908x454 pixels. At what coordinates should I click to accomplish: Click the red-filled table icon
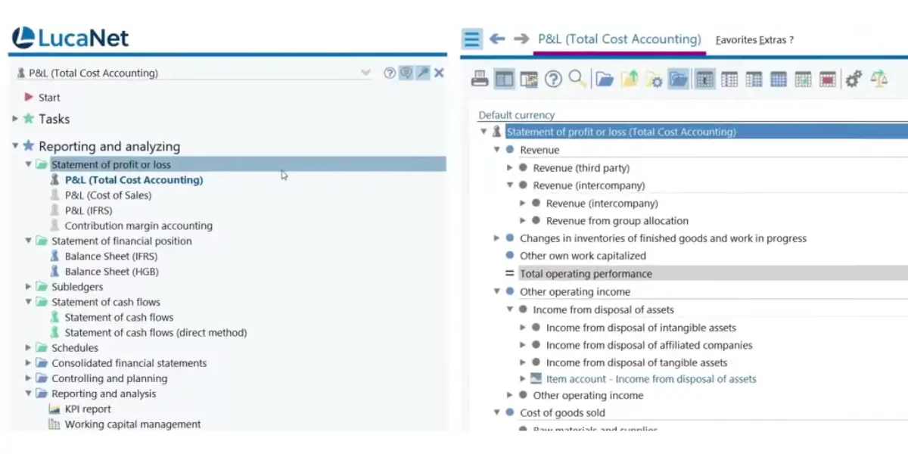point(827,79)
